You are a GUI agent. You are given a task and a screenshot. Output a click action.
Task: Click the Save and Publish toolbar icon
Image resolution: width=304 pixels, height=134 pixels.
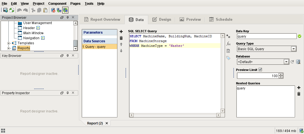pos(6,10)
